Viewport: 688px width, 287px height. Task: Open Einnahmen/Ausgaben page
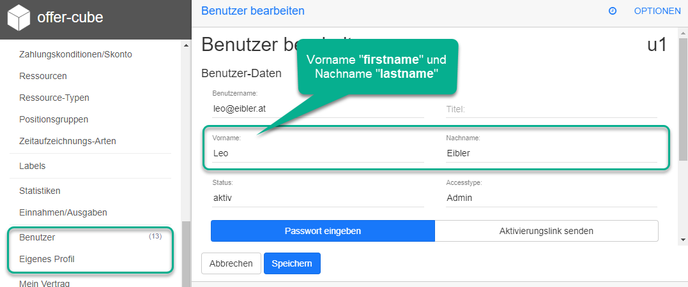pyautogui.click(x=63, y=212)
